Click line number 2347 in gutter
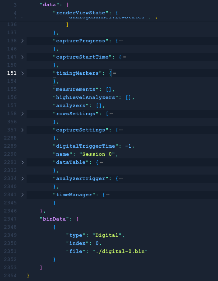 click(x=10, y=219)
